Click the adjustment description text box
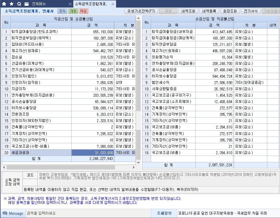 click(x=158, y=179)
